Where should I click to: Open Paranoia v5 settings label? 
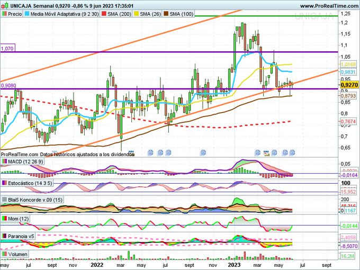pos(21,236)
